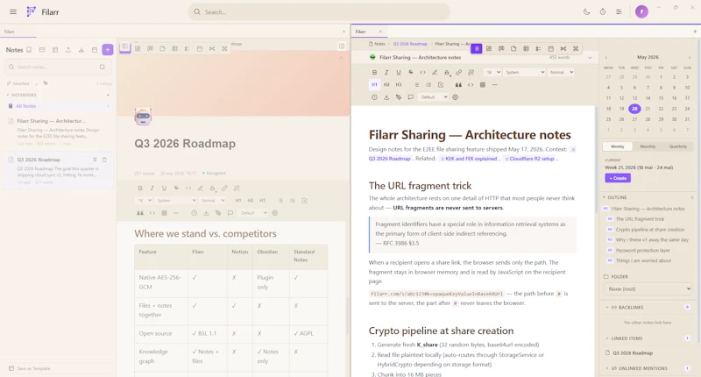701x377 pixels.
Task: Insert blockquote in right pane editor
Action: (458, 84)
